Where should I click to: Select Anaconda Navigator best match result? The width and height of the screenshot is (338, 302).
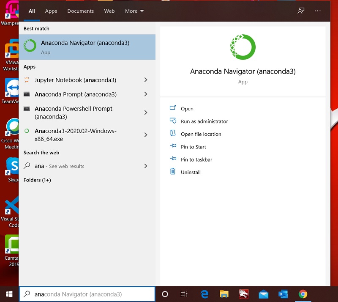coord(87,47)
